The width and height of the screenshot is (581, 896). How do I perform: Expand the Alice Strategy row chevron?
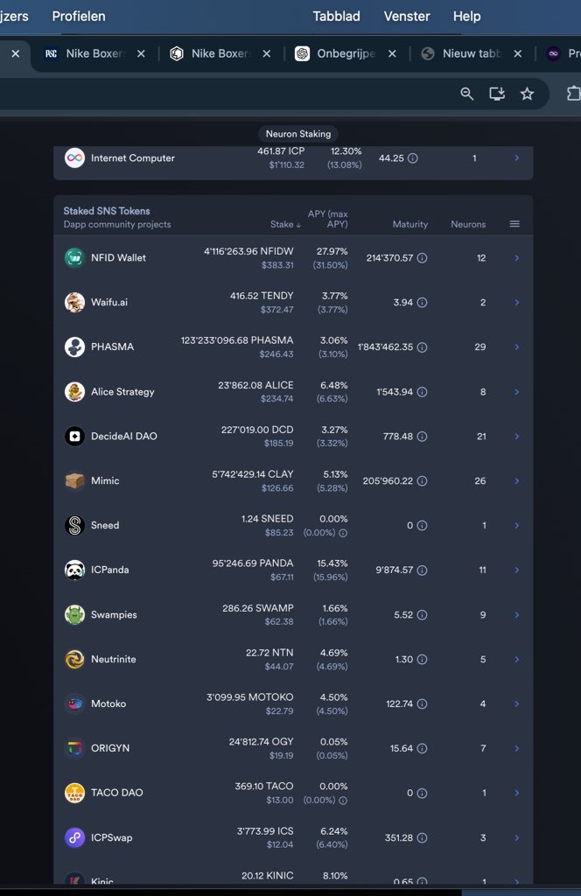tap(516, 392)
